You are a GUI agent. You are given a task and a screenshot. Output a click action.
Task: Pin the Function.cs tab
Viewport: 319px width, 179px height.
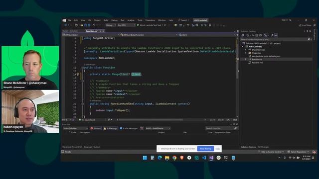(x=100, y=31)
